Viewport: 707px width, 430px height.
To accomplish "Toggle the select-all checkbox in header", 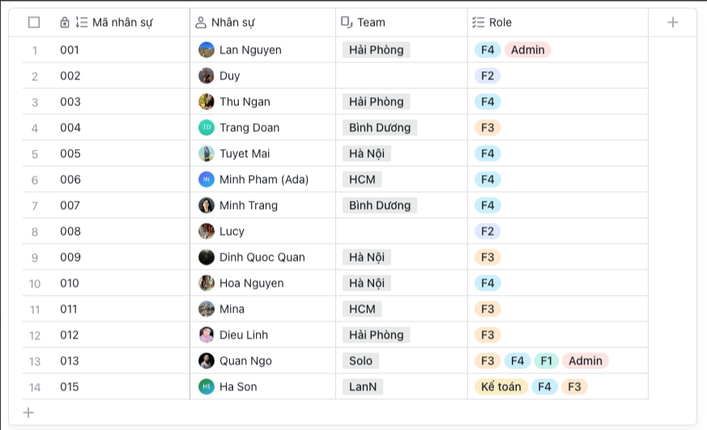I will [x=34, y=23].
